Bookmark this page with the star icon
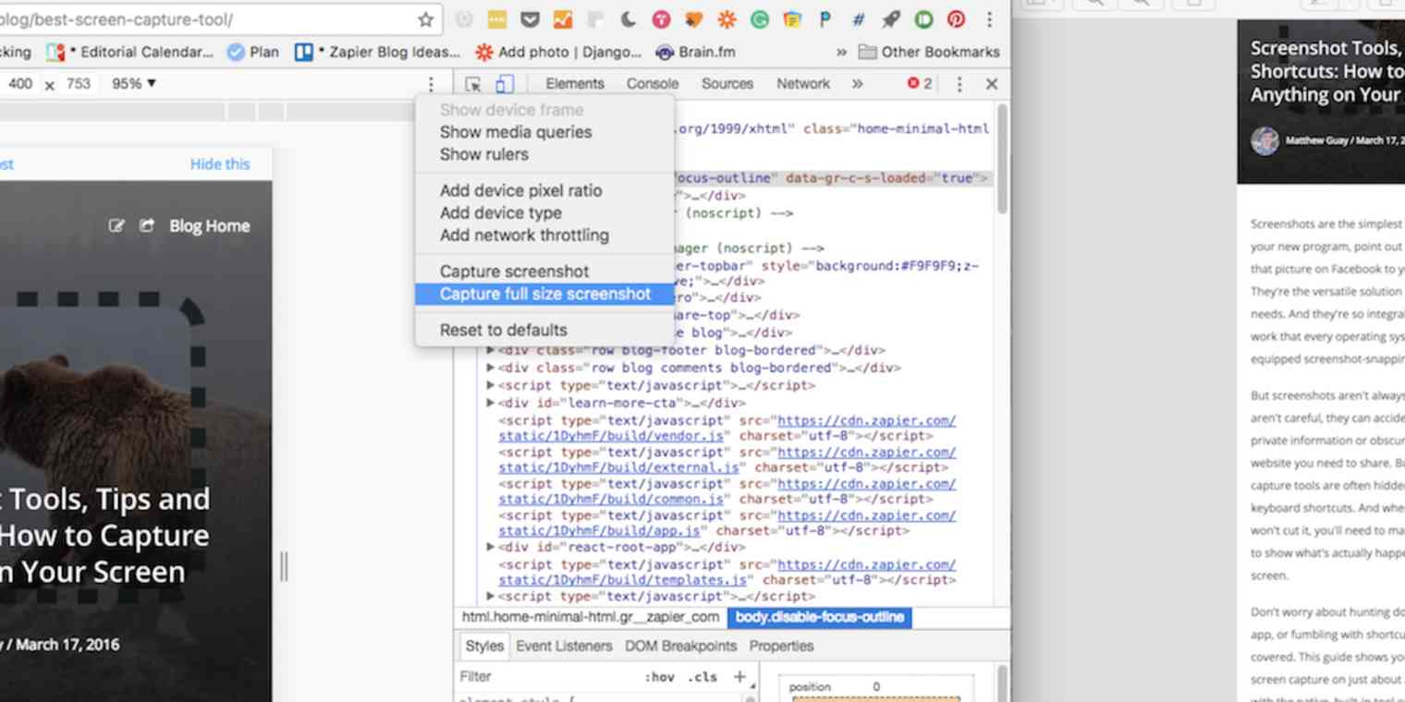 coord(425,19)
